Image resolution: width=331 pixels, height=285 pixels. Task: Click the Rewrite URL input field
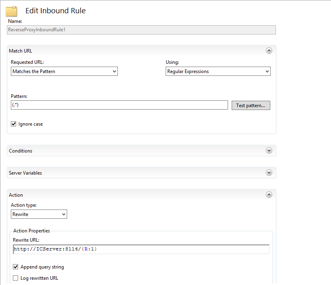(x=141, y=249)
